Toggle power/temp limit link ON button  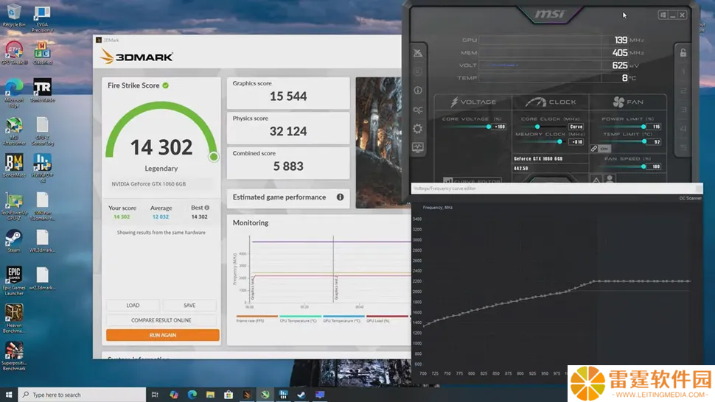coord(601,149)
